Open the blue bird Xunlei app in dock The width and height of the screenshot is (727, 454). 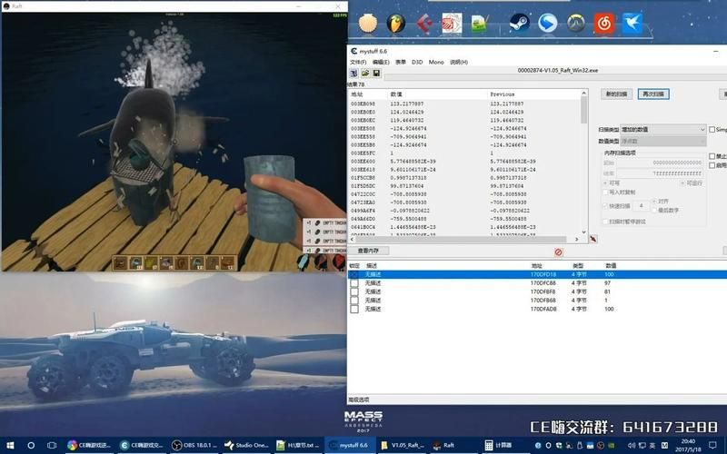(x=632, y=24)
